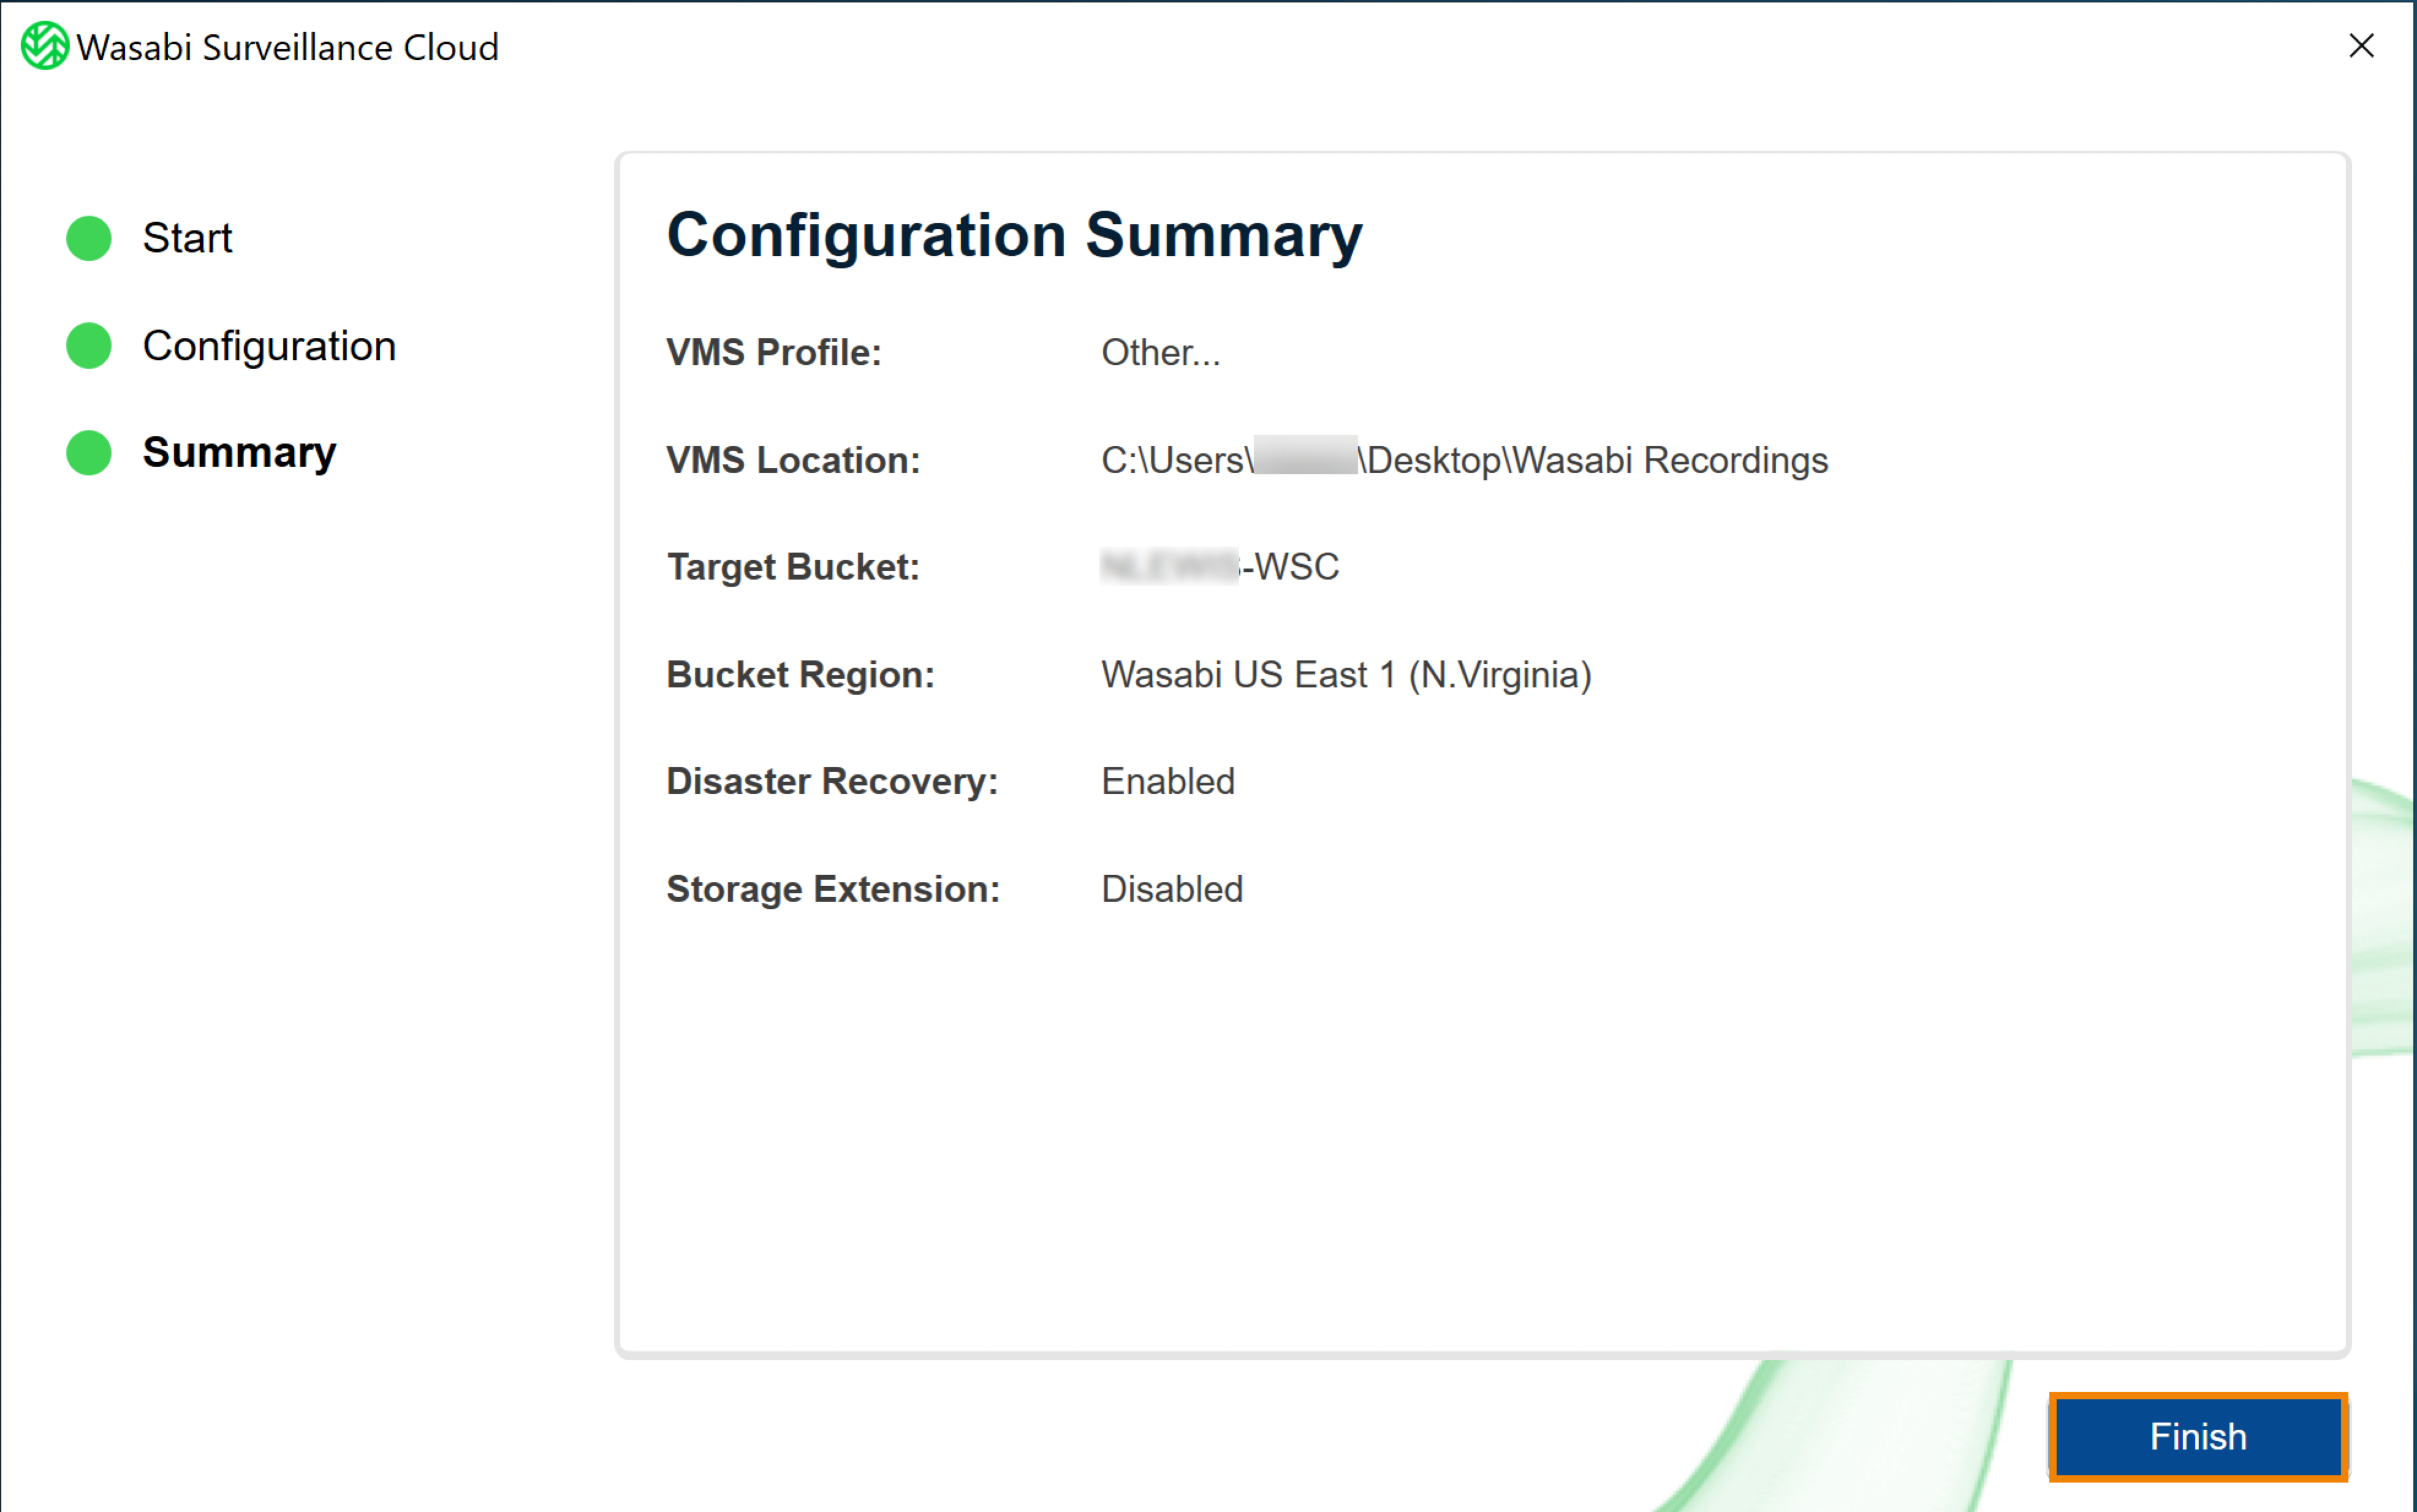The image size is (2417, 1512).
Task: Click the Desktop\Wasabi Recordings path value
Action: tap(1465, 460)
